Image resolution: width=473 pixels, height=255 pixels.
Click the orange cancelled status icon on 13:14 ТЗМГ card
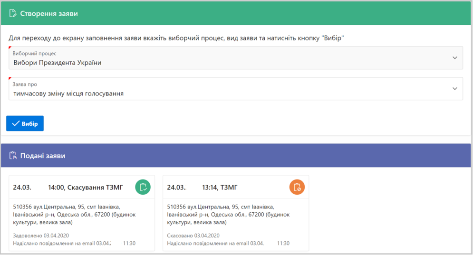tap(297, 187)
